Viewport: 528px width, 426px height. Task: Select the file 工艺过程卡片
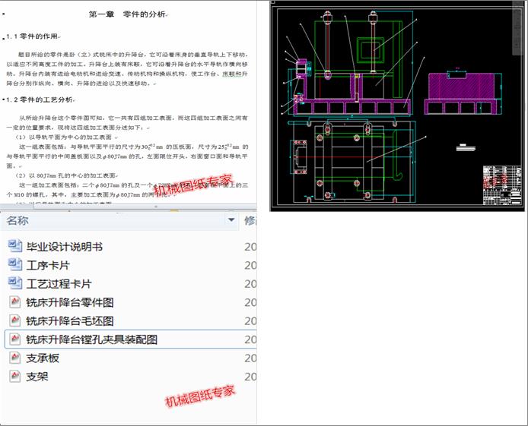(x=59, y=284)
